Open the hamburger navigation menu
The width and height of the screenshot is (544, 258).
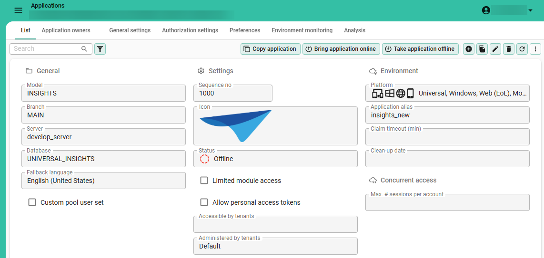pyautogui.click(x=18, y=10)
